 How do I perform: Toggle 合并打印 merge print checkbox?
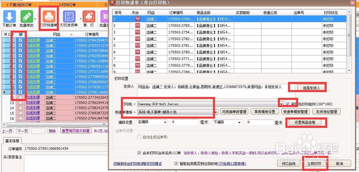tap(139, 153)
